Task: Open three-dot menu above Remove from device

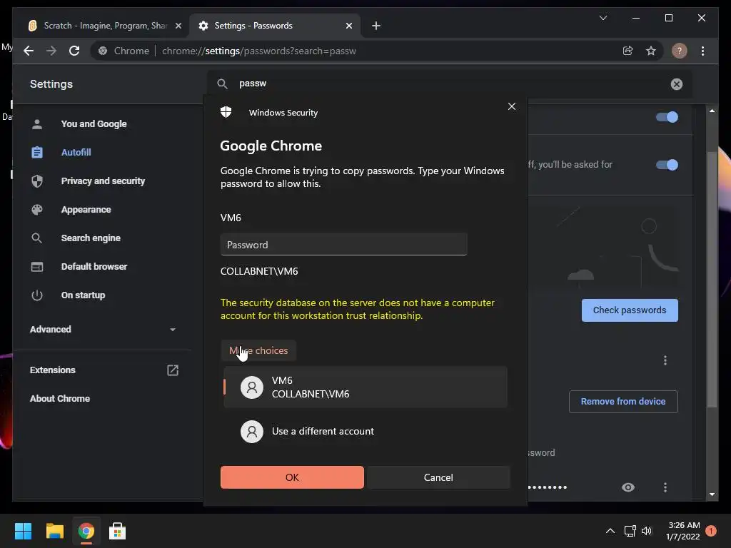Action: 665,360
